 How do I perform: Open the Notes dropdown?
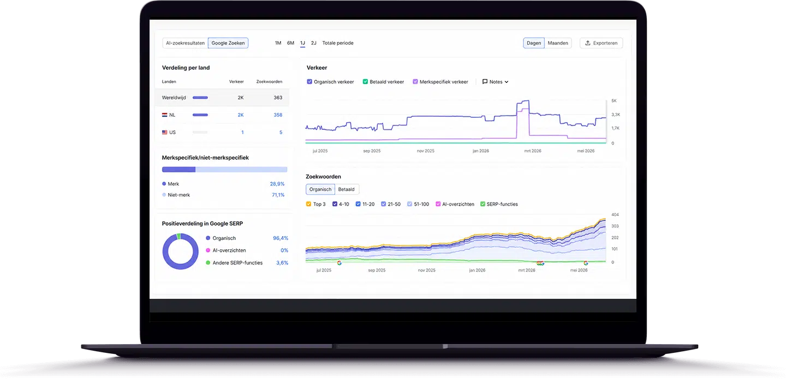coord(495,82)
